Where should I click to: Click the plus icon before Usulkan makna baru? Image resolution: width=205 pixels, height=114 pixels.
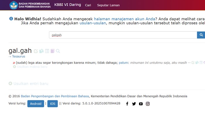click(x=15, y=67)
